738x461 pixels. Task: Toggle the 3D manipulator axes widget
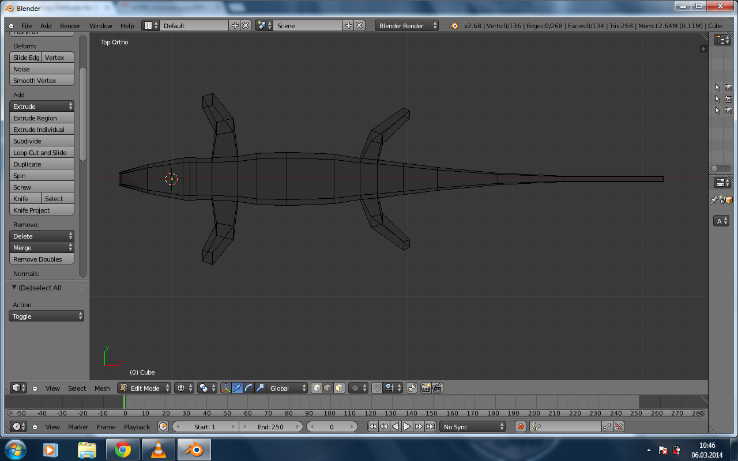click(x=226, y=388)
